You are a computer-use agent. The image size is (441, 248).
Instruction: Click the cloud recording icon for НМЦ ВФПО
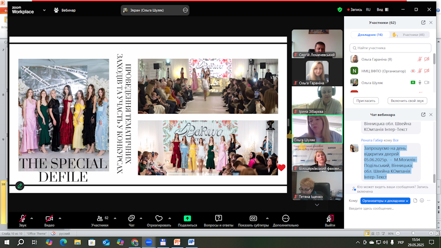coord(413,71)
